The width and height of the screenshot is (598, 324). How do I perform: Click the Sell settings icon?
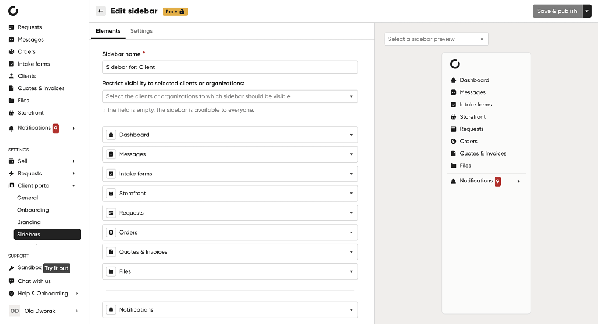coord(12,161)
